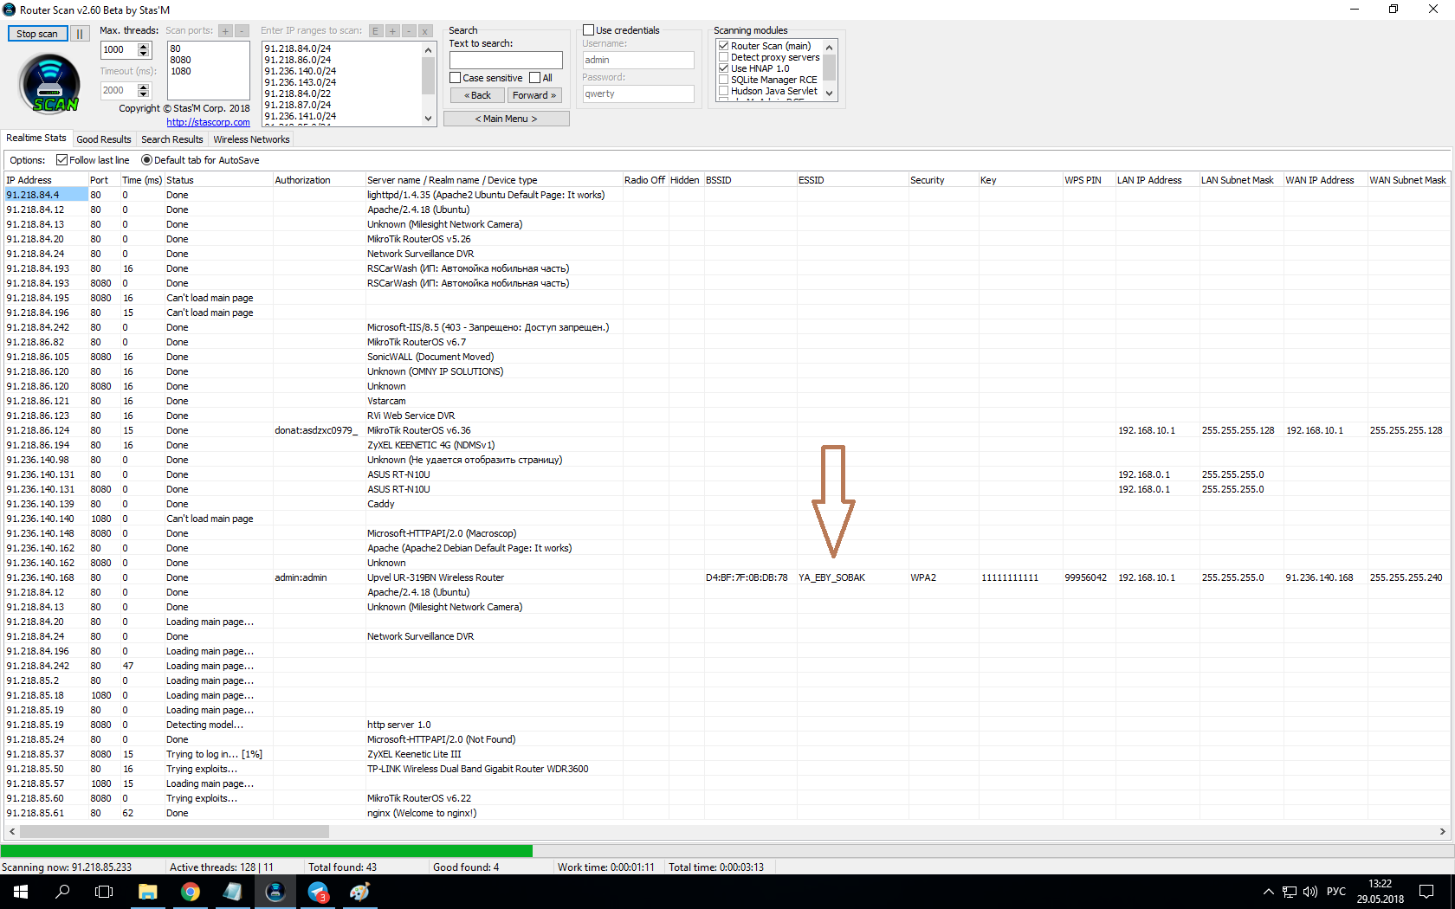Add a new scan port with plus button

point(225,31)
